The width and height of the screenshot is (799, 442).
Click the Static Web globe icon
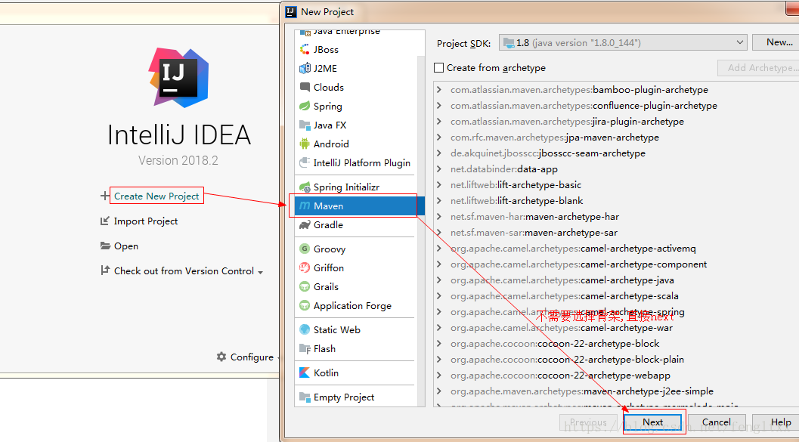[305, 329]
